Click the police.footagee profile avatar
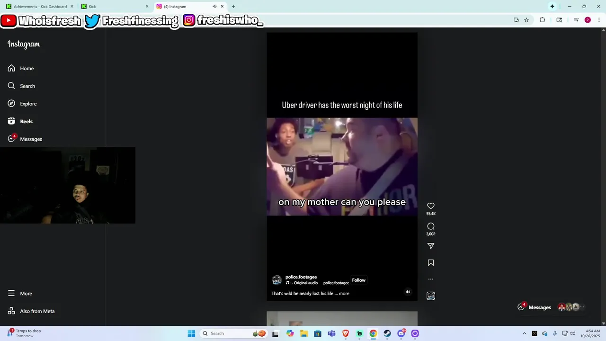The width and height of the screenshot is (606, 341). click(277, 280)
